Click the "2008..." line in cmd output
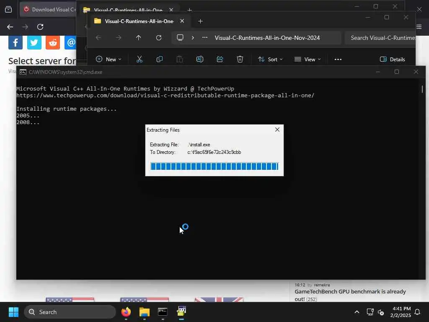 pyautogui.click(x=28, y=122)
